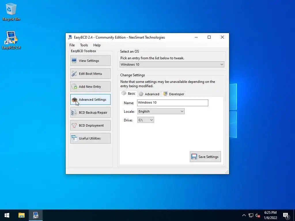Image resolution: width=295 pixels, height=221 pixels.
Task: Click into the Name field containing Windows 10
Action: pos(173,103)
